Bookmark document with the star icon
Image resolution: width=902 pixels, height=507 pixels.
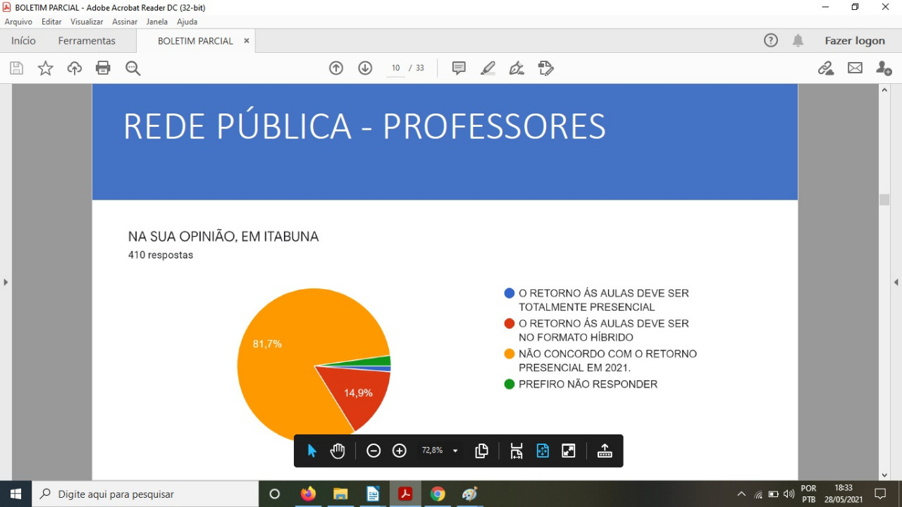45,68
